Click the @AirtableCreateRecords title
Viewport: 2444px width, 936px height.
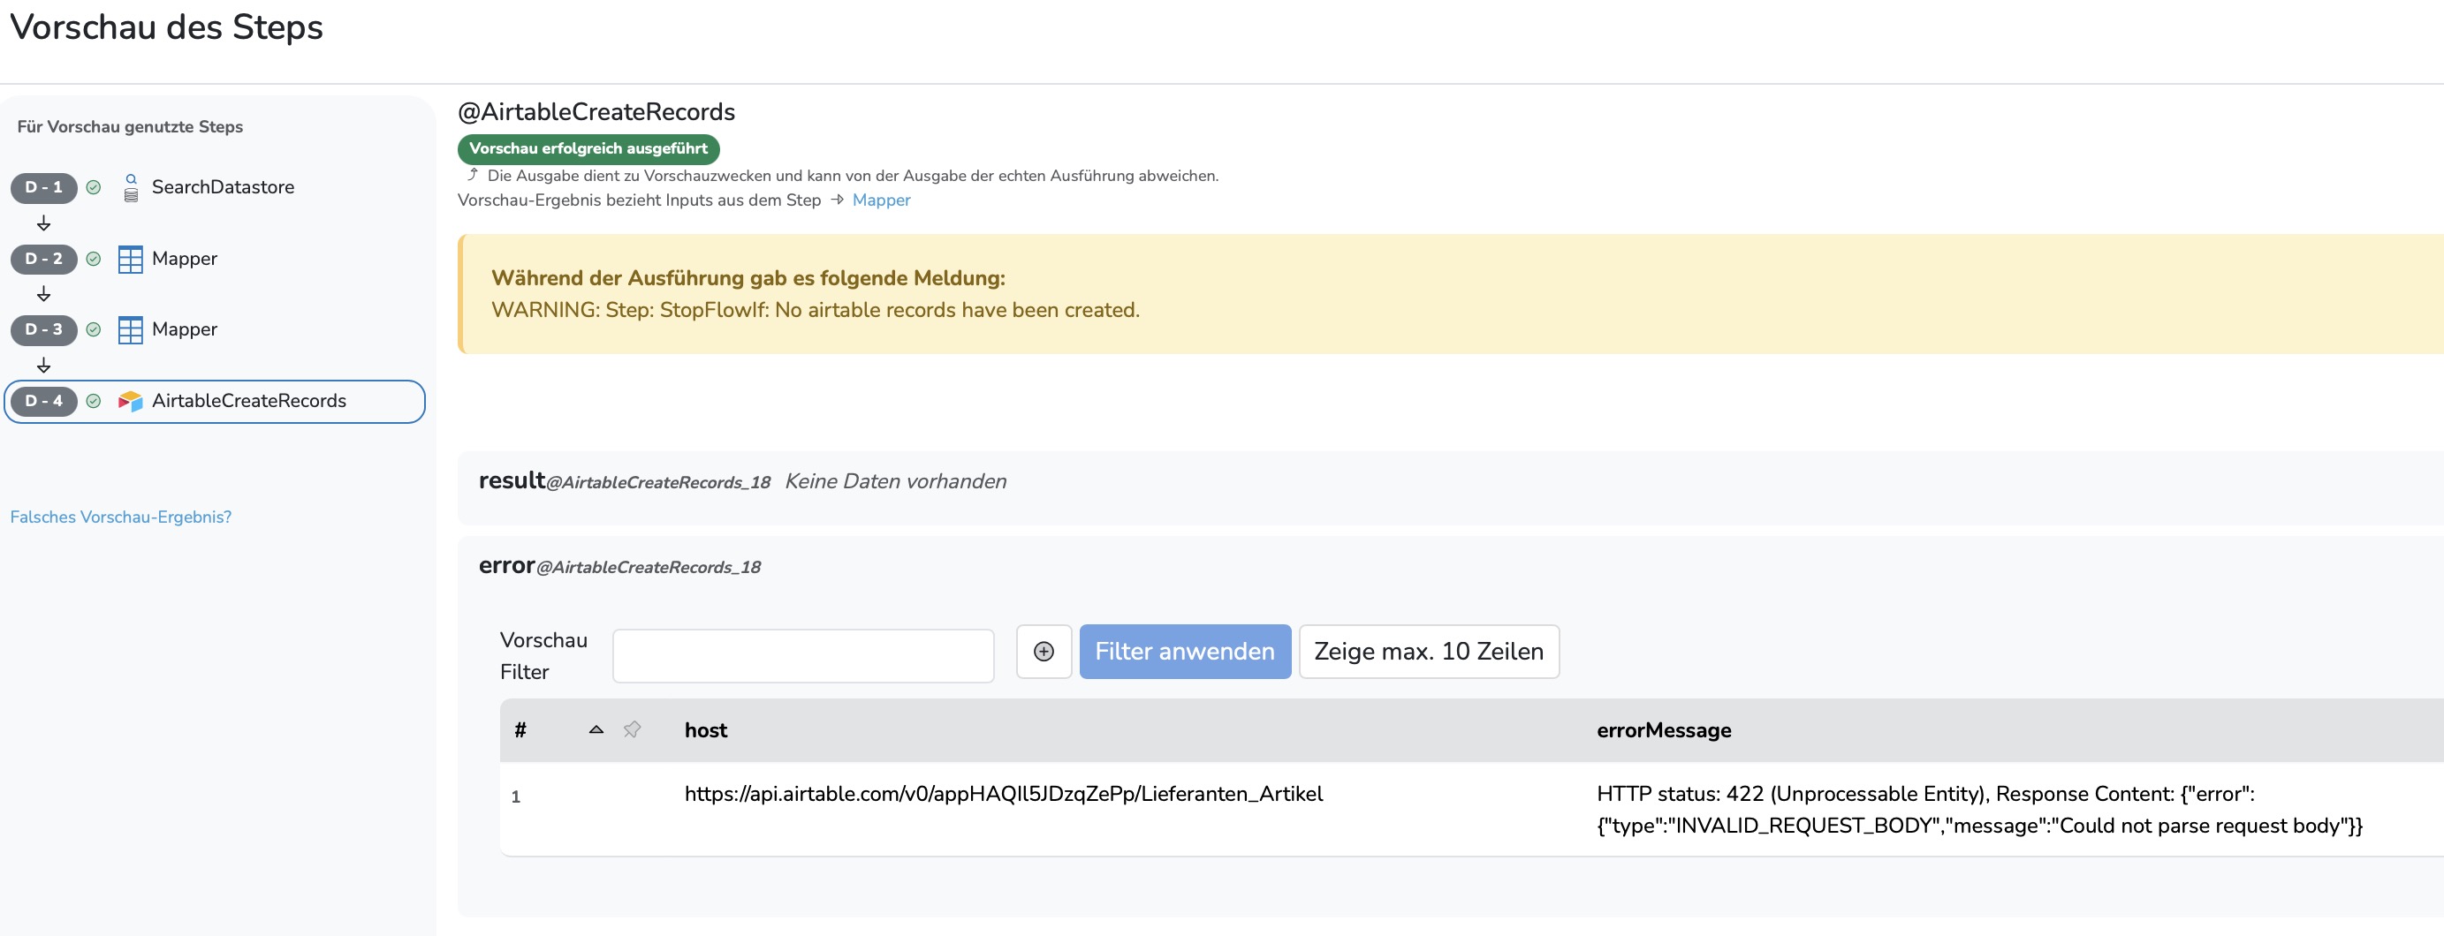[x=596, y=112]
